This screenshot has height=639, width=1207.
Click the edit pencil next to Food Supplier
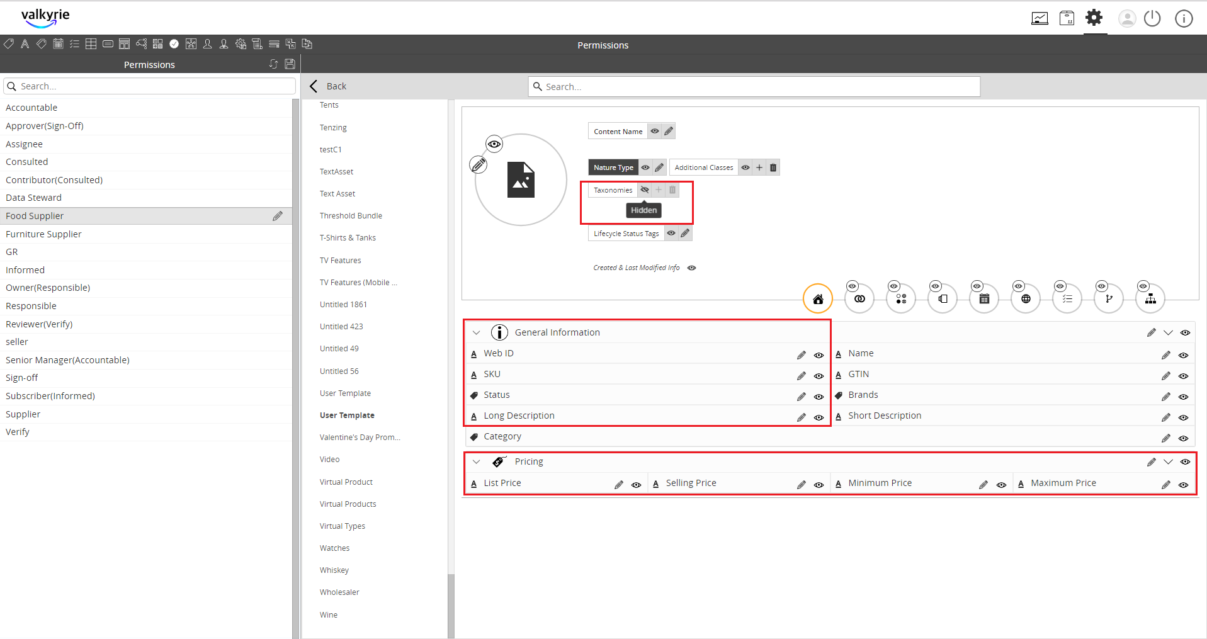coord(278,216)
